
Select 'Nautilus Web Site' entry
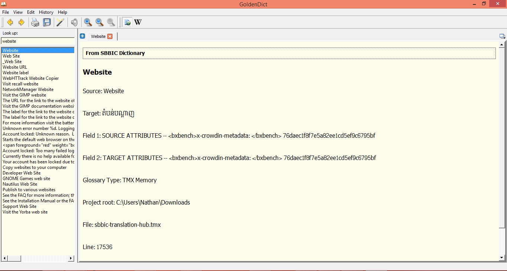click(x=38, y=184)
